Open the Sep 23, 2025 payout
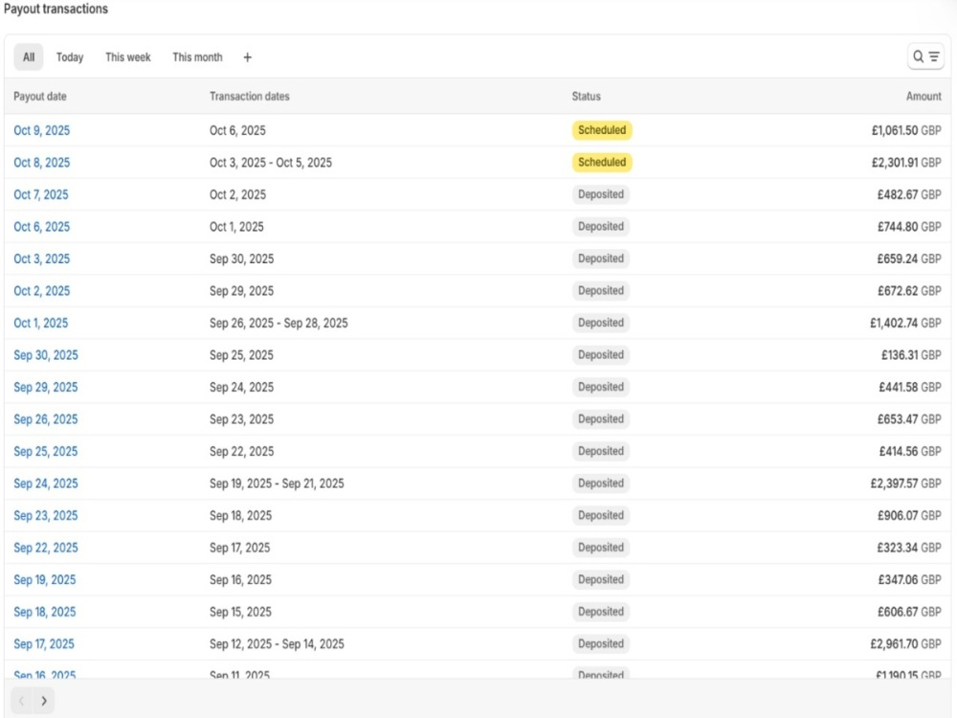 [46, 515]
